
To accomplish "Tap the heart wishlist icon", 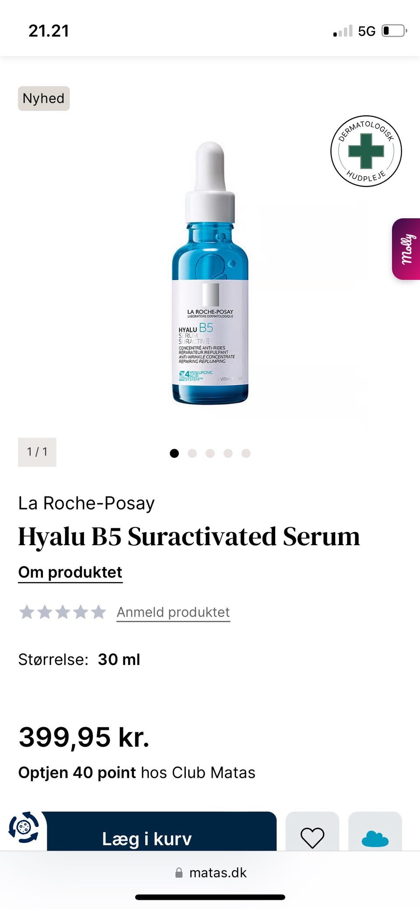I will pos(312,837).
